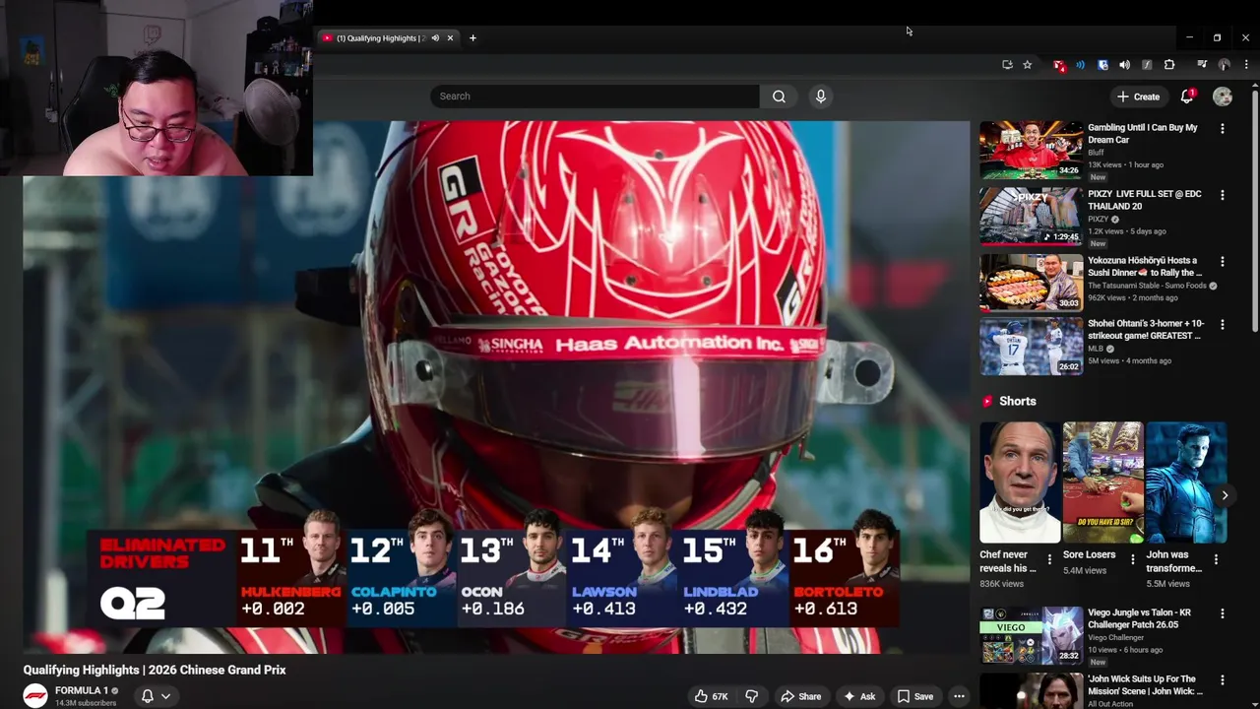Save the video to a playlist
1260x709 pixels.
914,696
